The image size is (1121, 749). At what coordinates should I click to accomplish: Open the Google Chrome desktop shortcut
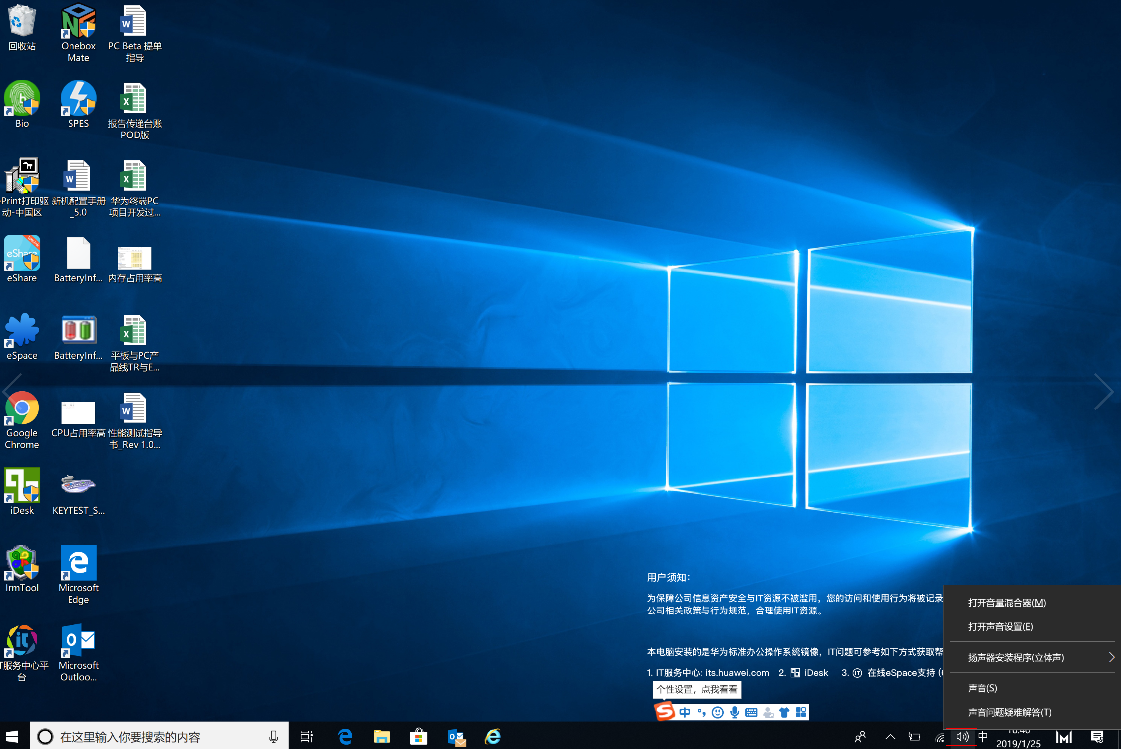(22, 409)
